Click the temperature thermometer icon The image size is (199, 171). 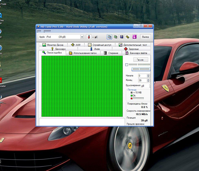pyautogui.click(x=88, y=37)
